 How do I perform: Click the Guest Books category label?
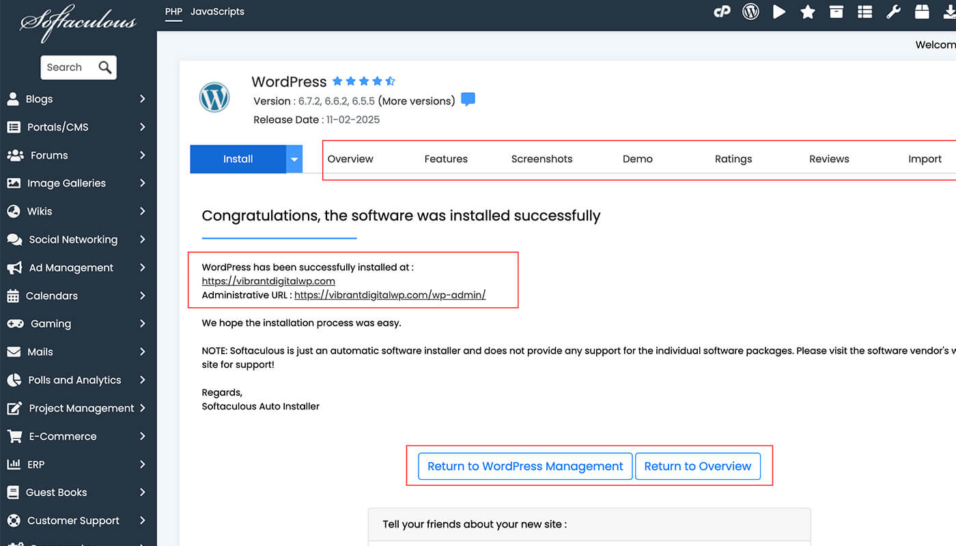[56, 492]
